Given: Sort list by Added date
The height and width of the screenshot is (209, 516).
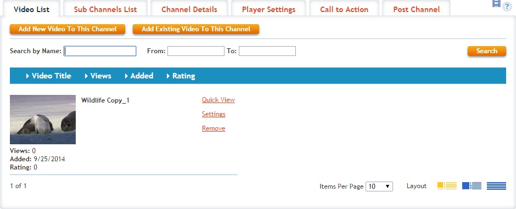Looking at the screenshot, I should pyautogui.click(x=139, y=76).
